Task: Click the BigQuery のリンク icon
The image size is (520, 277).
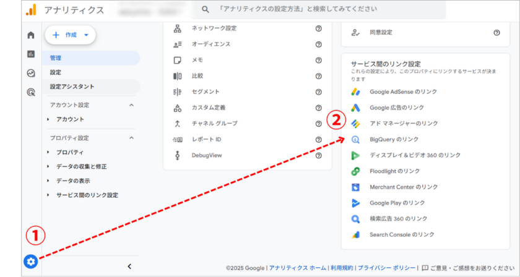Action: [356, 140]
